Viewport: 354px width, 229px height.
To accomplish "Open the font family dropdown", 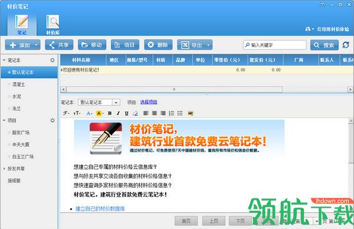I will (x=66, y=113).
